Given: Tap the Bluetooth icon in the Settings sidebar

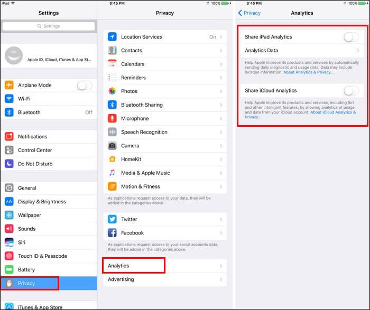Looking at the screenshot, I should click(x=9, y=112).
